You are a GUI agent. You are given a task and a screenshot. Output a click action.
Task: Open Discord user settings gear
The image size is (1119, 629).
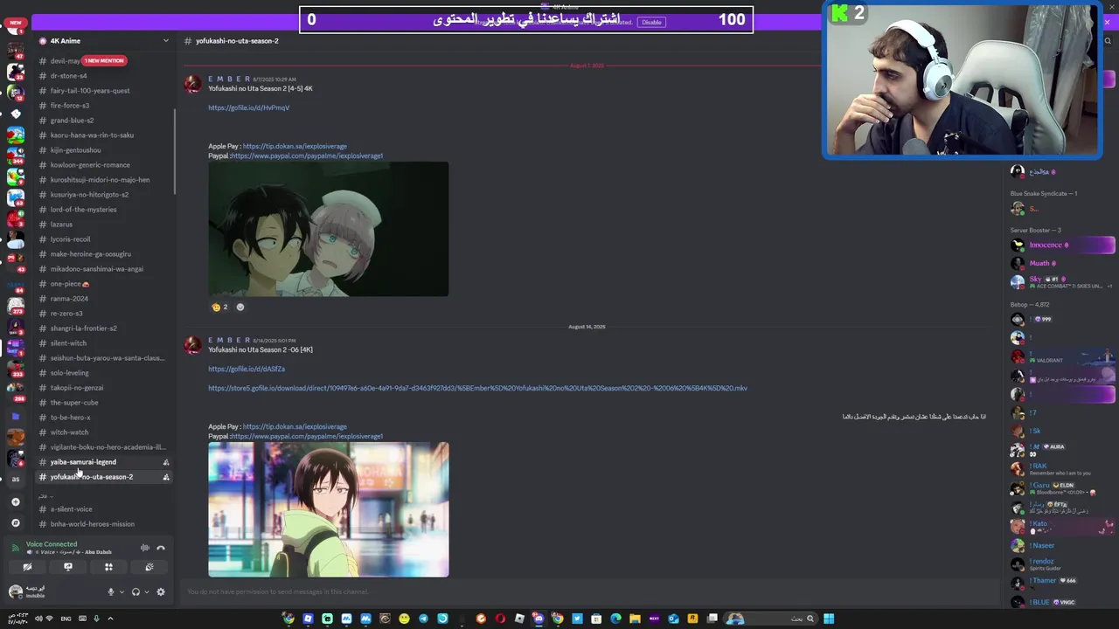pyautogui.click(x=161, y=592)
